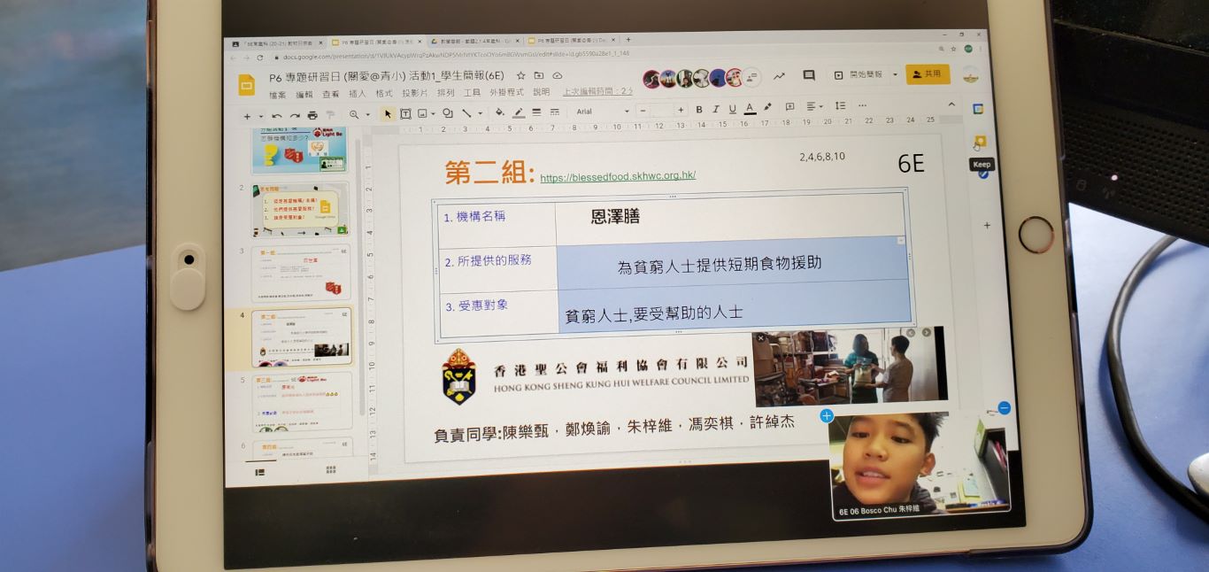
Task: Decrease font size minus button
Action: [643, 111]
